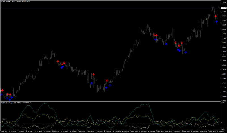This screenshot has height=133, width=227.
Task: Click the 19 Sep 00:00 time label
Action: [x=203, y=131]
